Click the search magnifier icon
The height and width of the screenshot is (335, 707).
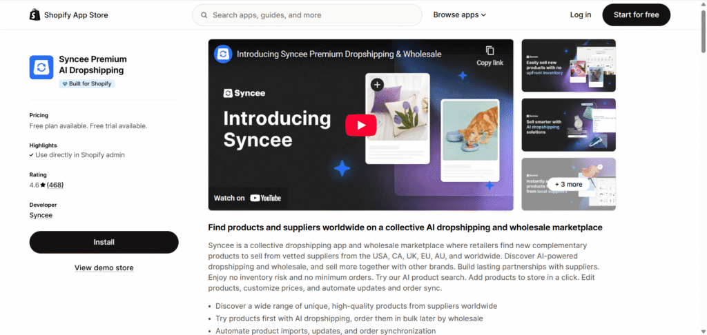pyautogui.click(x=204, y=15)
